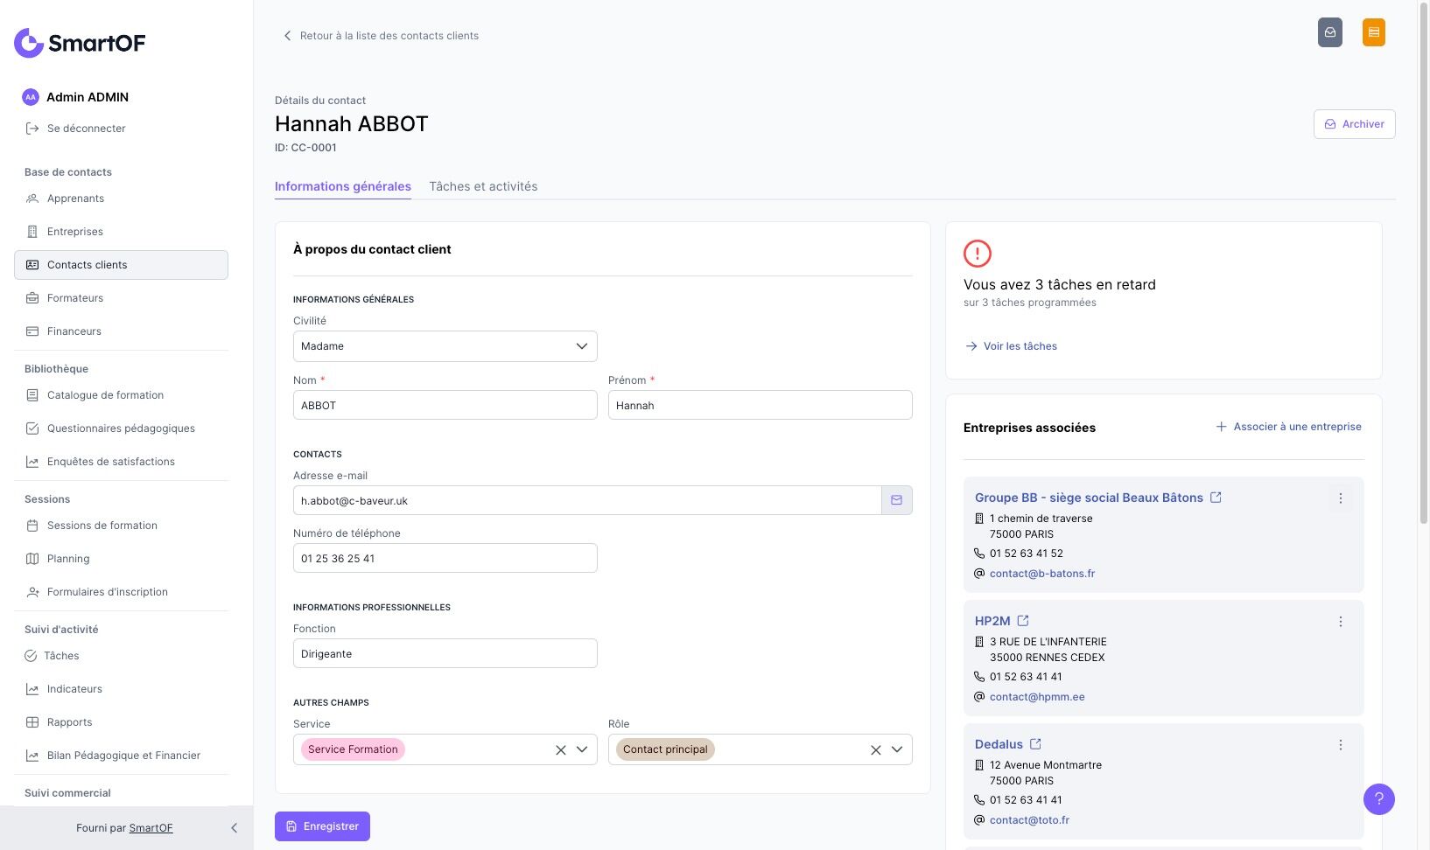Switch to Tâches et activités tab

click(x=483, y=186)
